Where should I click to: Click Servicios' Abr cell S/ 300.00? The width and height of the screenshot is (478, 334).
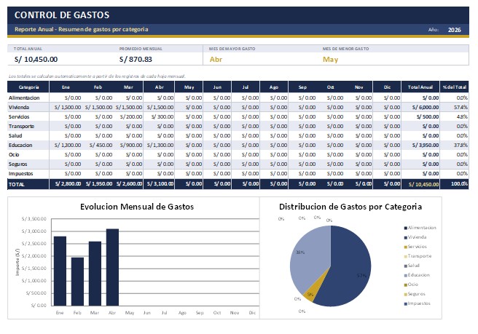(162, 116)
